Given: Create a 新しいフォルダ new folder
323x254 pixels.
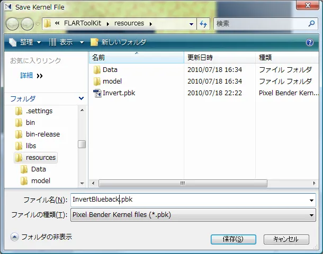Looking at the screenshot, I should (119, 42).
